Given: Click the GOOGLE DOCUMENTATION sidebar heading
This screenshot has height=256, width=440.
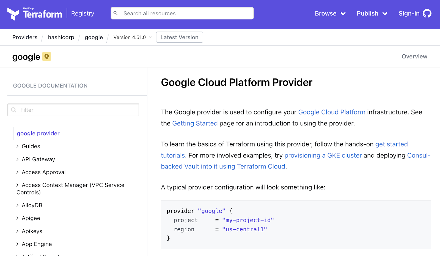Looking at the screenshot, I should coord(50,86).
